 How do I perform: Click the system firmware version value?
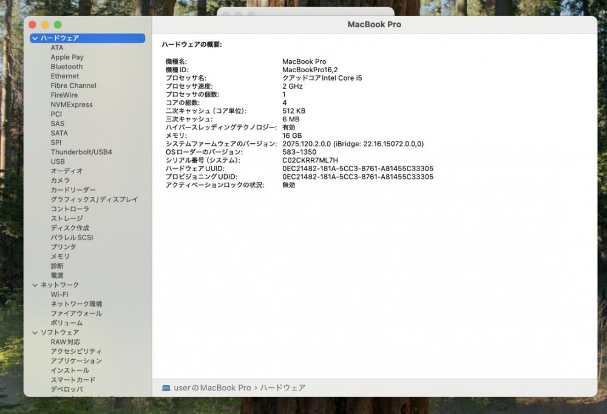tap(353, 144)
